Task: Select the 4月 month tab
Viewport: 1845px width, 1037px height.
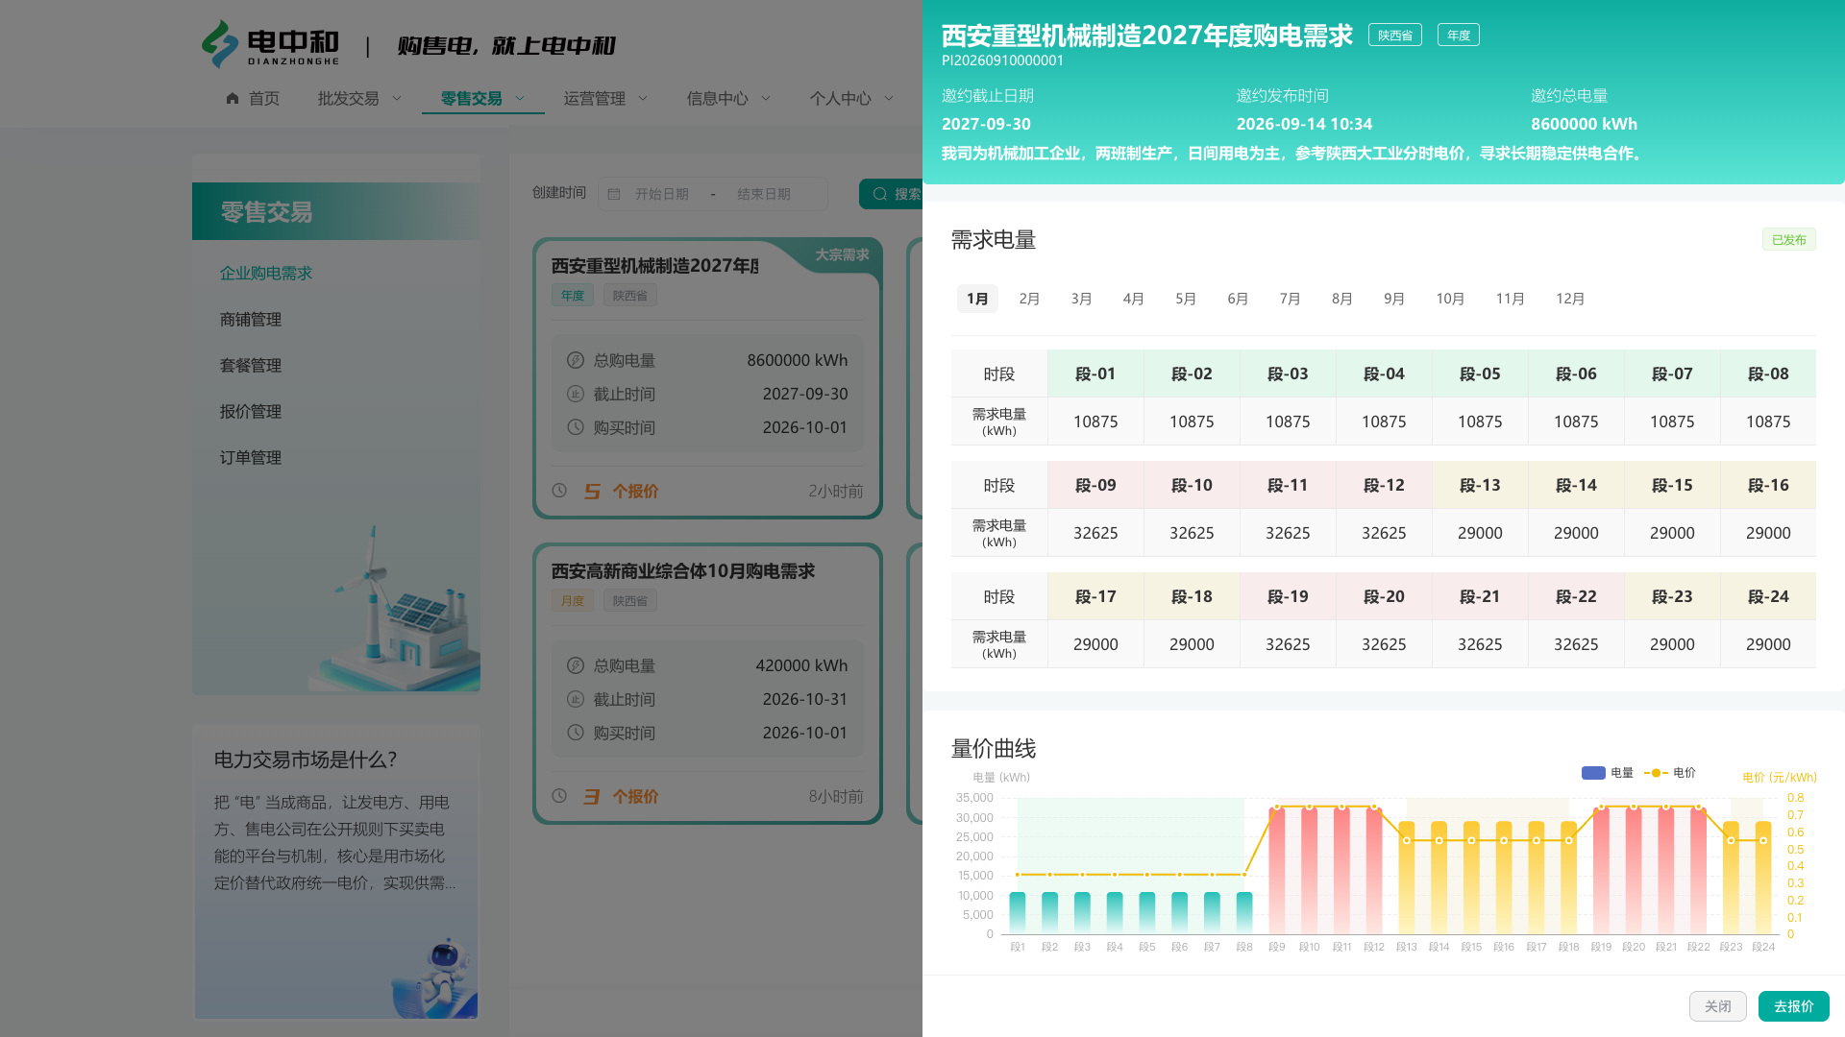Action: (1133, 299)
